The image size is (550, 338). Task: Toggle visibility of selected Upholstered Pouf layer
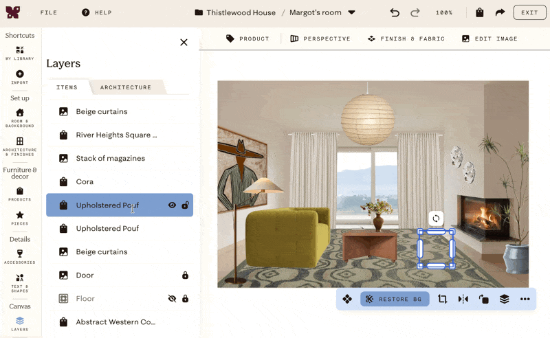172,205
